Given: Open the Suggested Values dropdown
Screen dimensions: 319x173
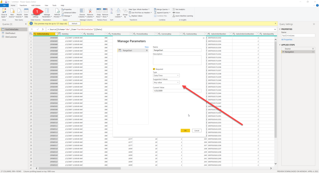Looking at the screenshot, I should 166,82.
